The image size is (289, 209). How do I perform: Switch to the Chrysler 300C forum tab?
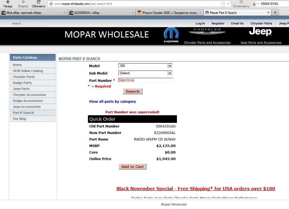pos(169,13)
